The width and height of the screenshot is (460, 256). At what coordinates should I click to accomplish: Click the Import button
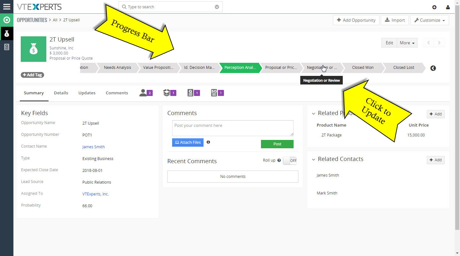point(395,20)
